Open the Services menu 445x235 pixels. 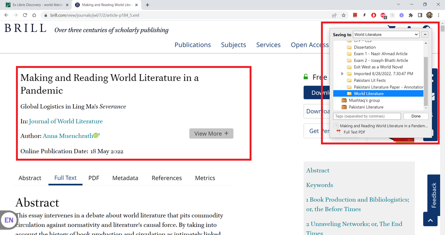pos(268,44)
